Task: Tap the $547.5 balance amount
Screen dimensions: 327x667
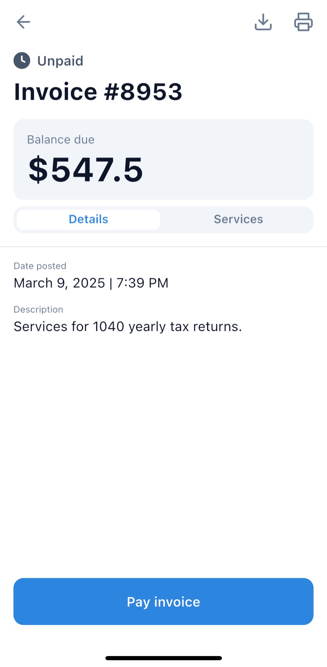Action: point(86,170)
